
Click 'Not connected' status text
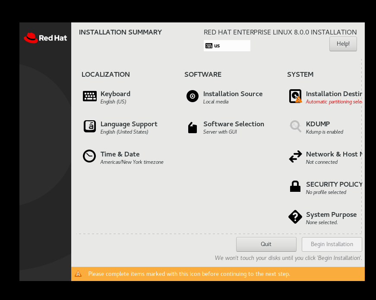click(322, 162)
